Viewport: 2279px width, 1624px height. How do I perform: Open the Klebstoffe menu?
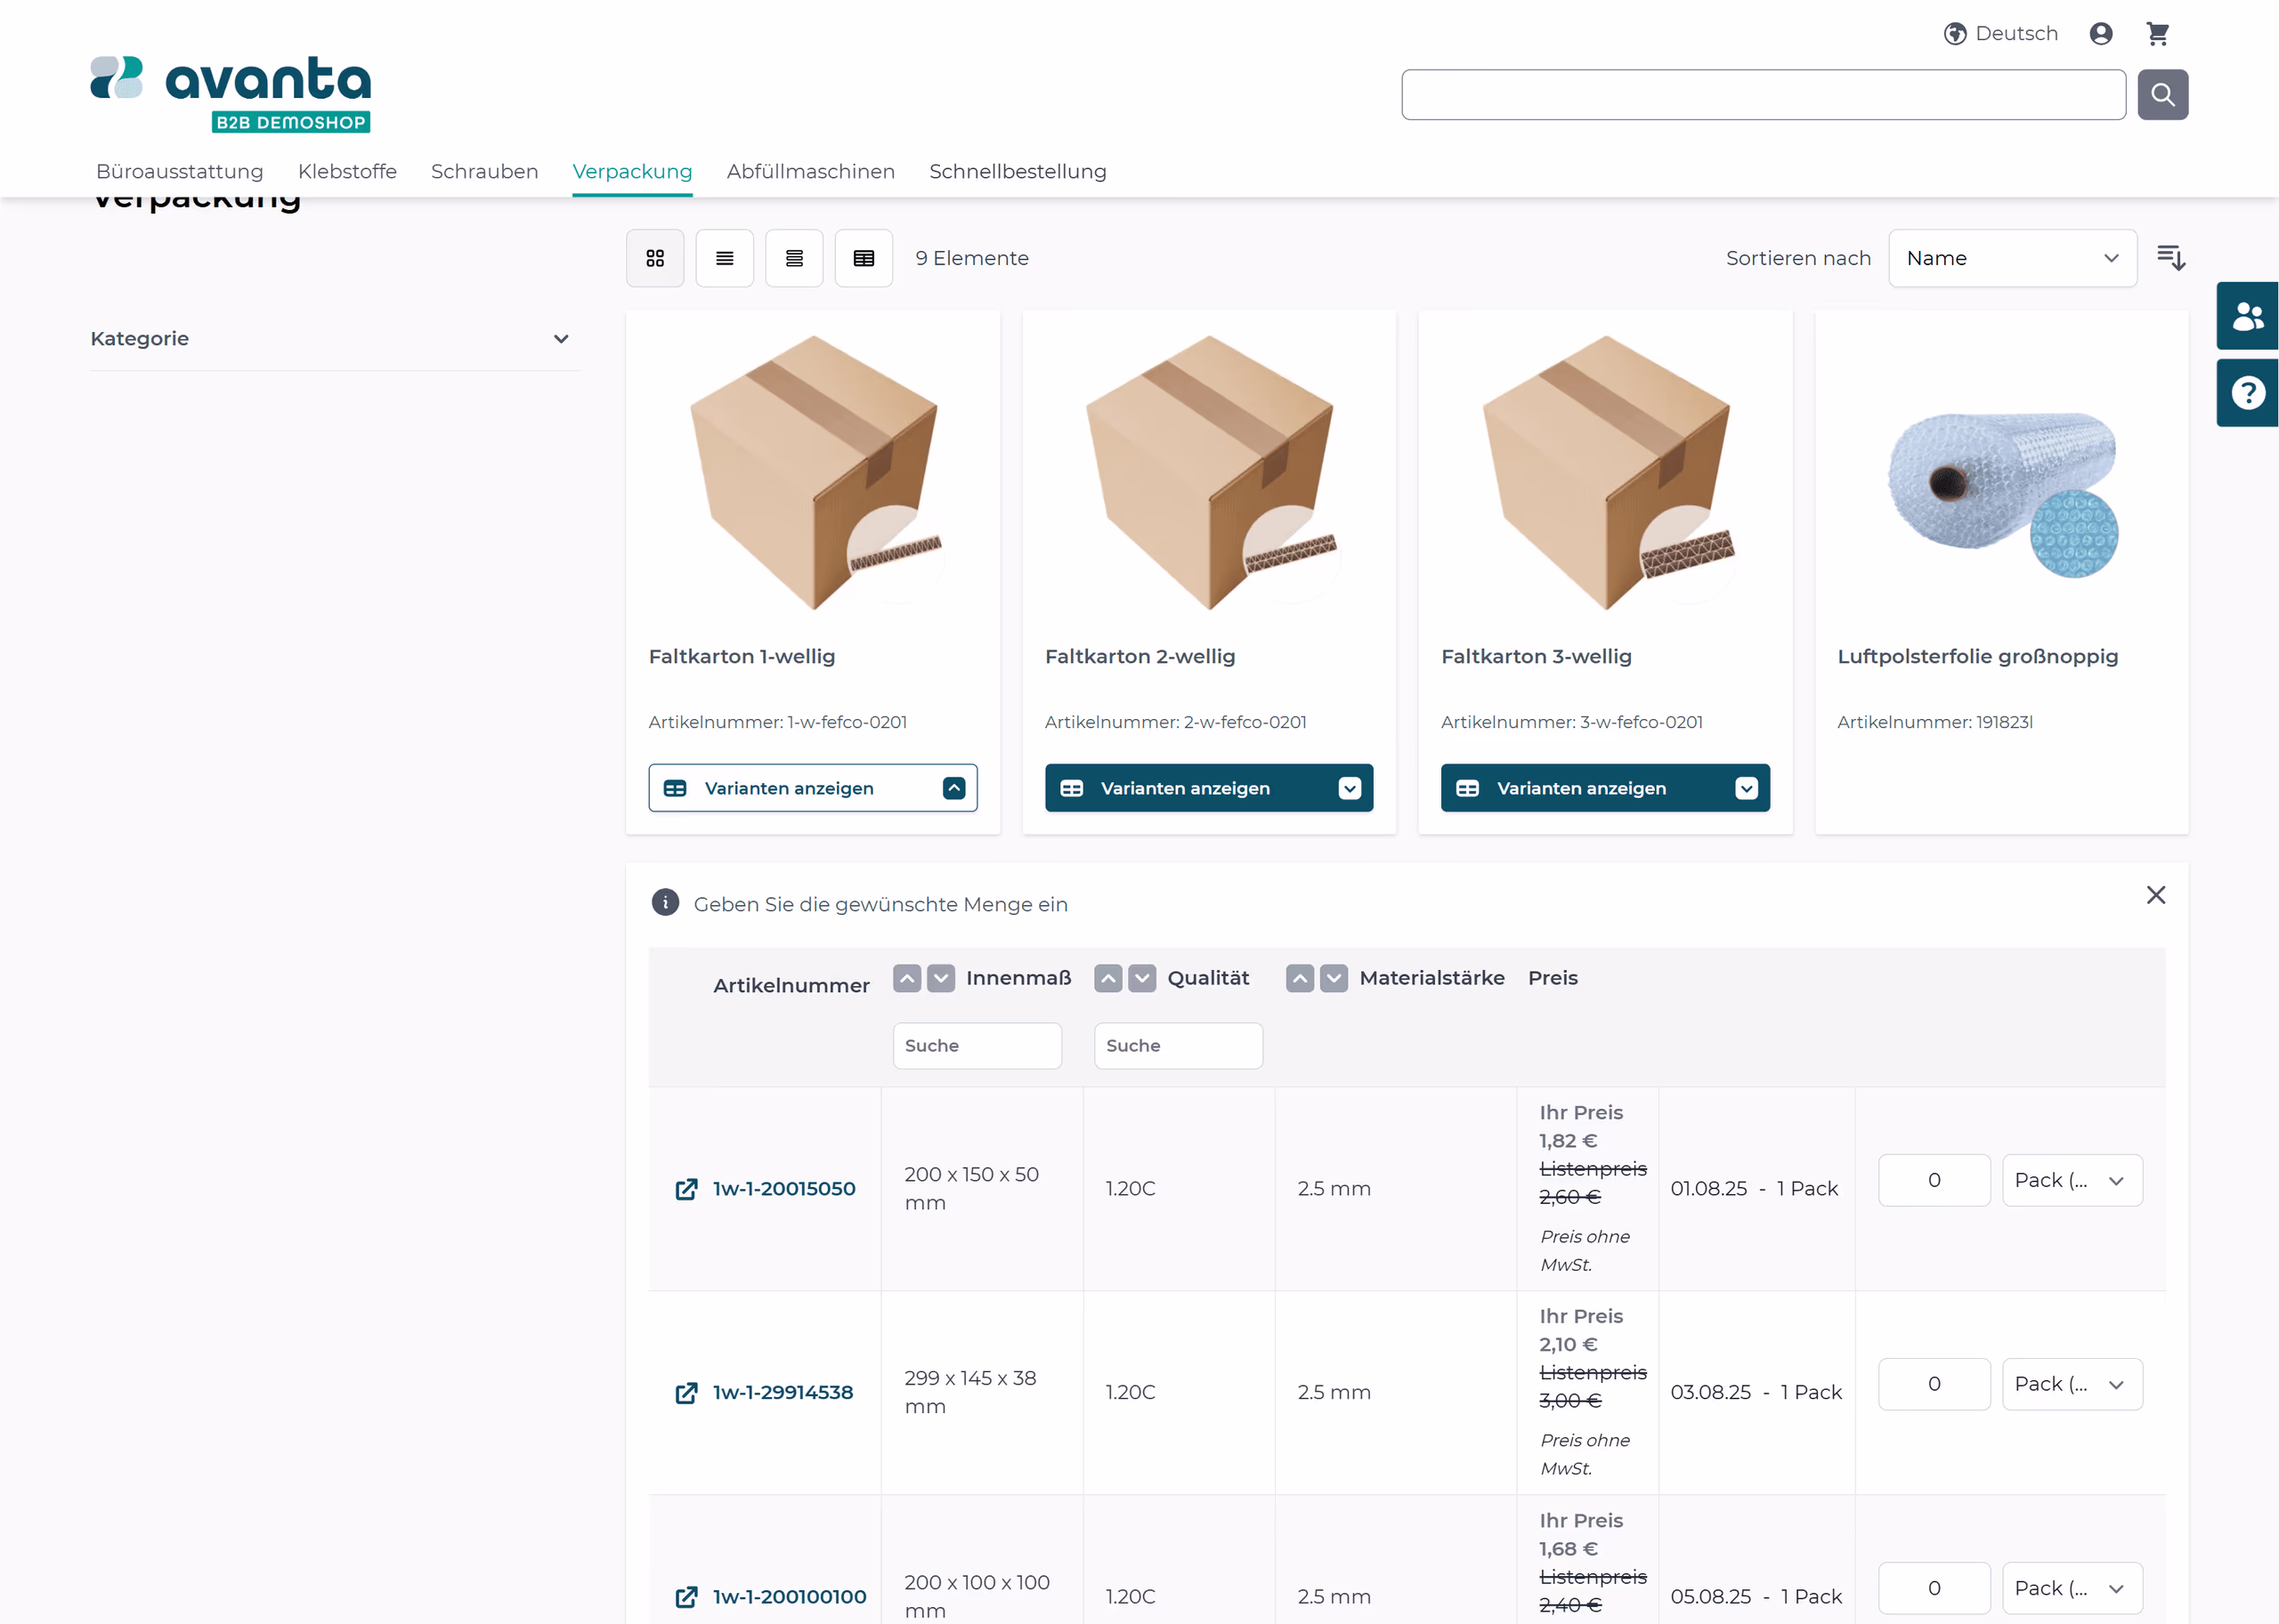point(347,171)
